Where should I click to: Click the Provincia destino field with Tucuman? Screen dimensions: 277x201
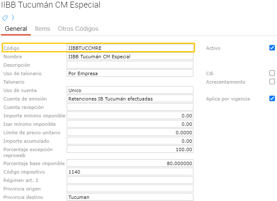tap(130, 197)
